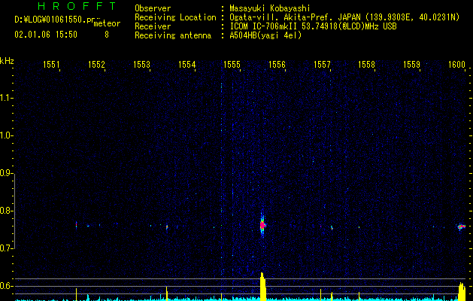Click the 1556 time axis label
This screenshot has width=473, height=301.
277,65
